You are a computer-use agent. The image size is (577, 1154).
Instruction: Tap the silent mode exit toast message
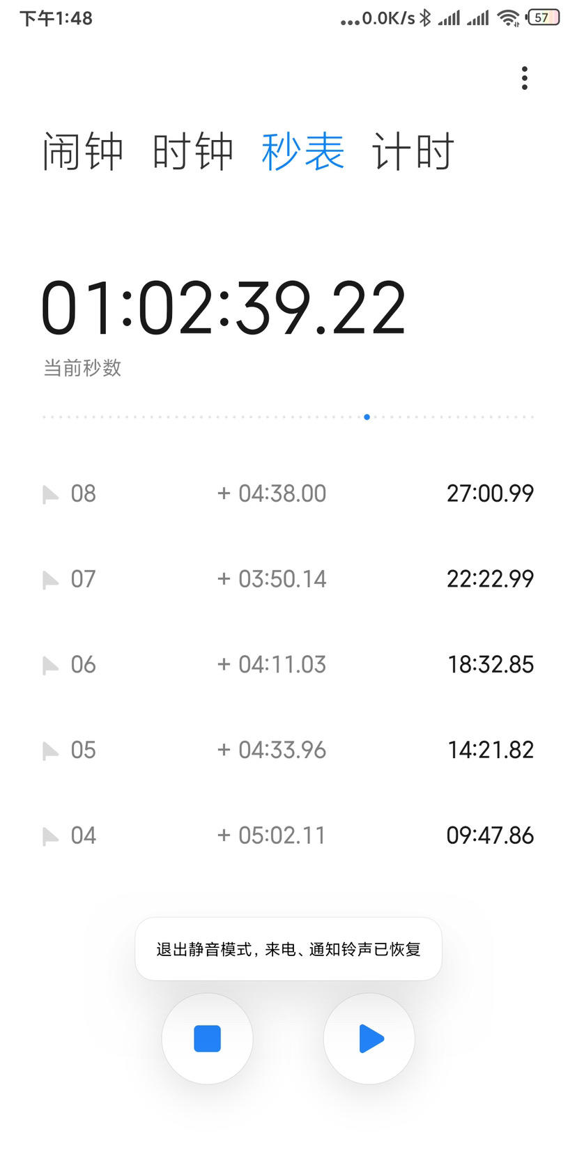click(288, 949)
